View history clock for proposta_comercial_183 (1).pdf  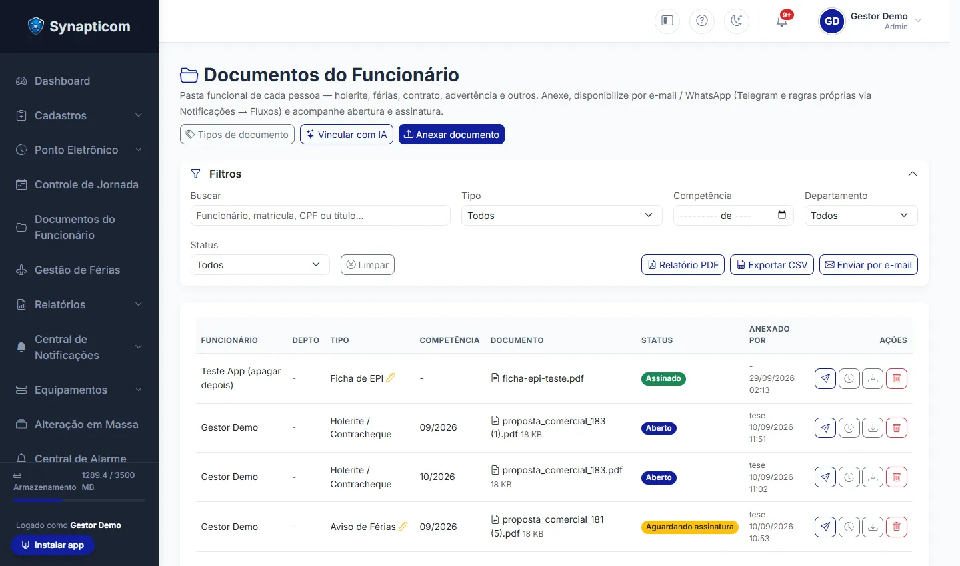[x=849, y=427]
